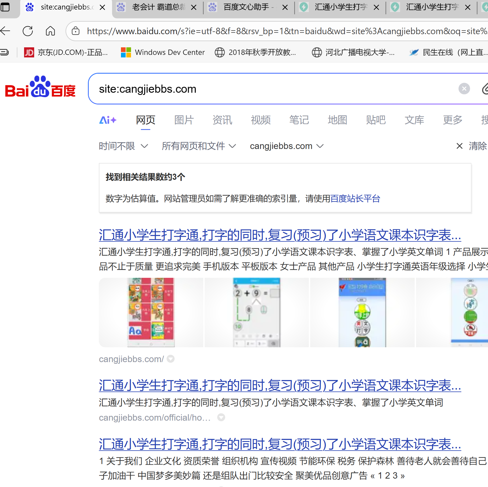The width and height of the screenshot is (488, 487).
Task: Click the Baidu logo
Action: click(40, 87)
